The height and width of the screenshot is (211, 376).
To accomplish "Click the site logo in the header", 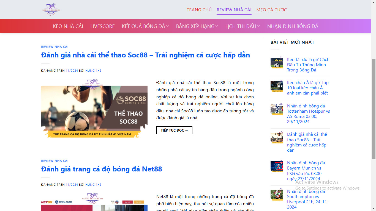I will [x=51, y=10].
